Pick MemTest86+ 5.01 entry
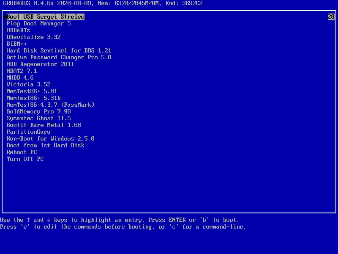The width and height of the screenshot is (338, 254). point(32,91)
